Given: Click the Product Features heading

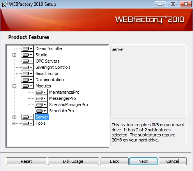Looking at the screenshot, I should 29,37.
